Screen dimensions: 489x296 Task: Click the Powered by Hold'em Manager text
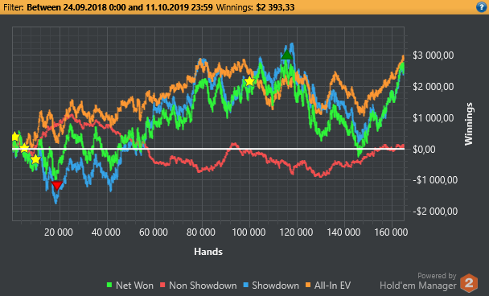[x=418, y=281]
